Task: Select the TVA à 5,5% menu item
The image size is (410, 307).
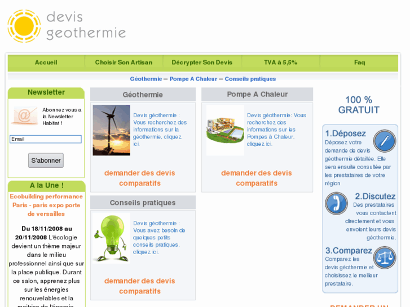Action: pos(280,63)
